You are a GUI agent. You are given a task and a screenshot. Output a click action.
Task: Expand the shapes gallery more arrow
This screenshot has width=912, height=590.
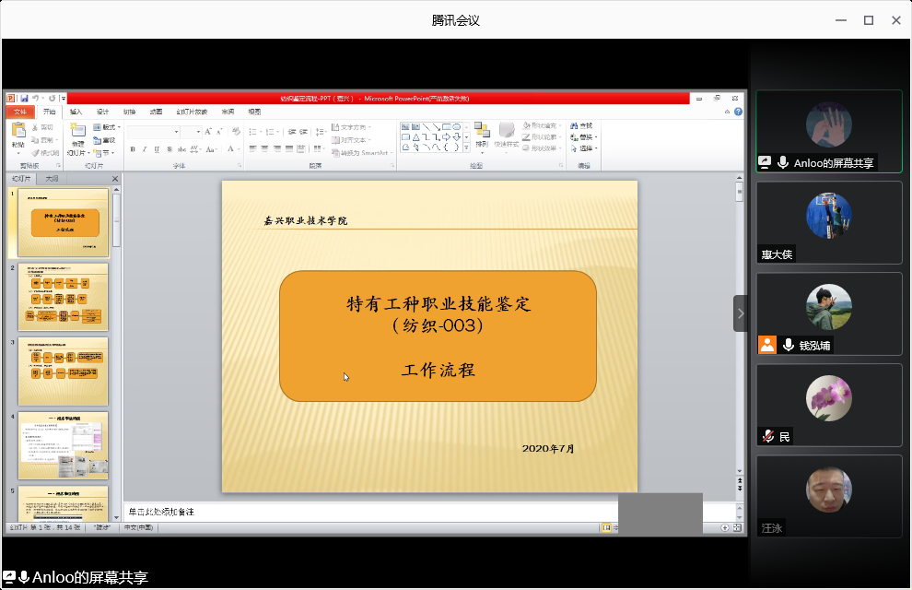click(466, 147)
